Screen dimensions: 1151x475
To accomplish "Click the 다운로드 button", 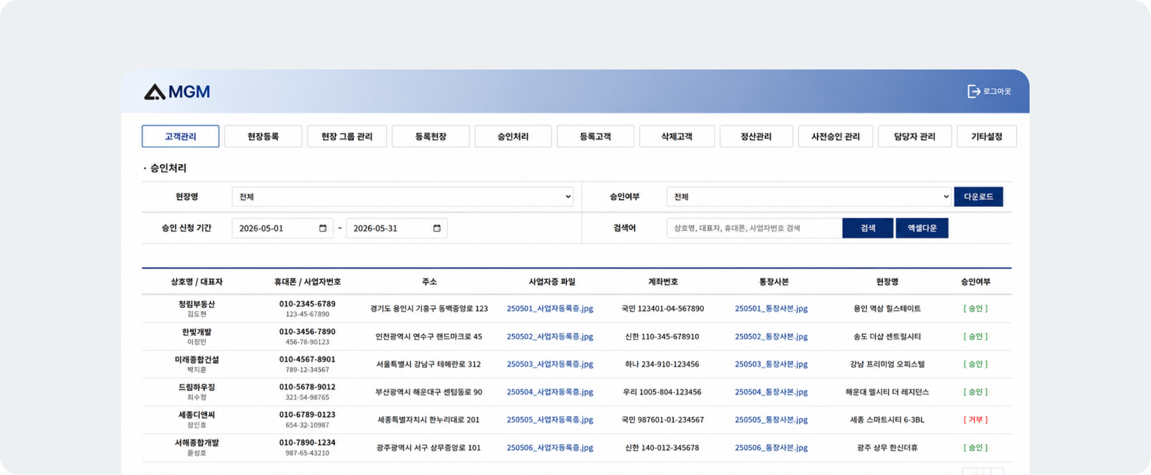I will tap(978, 196).
